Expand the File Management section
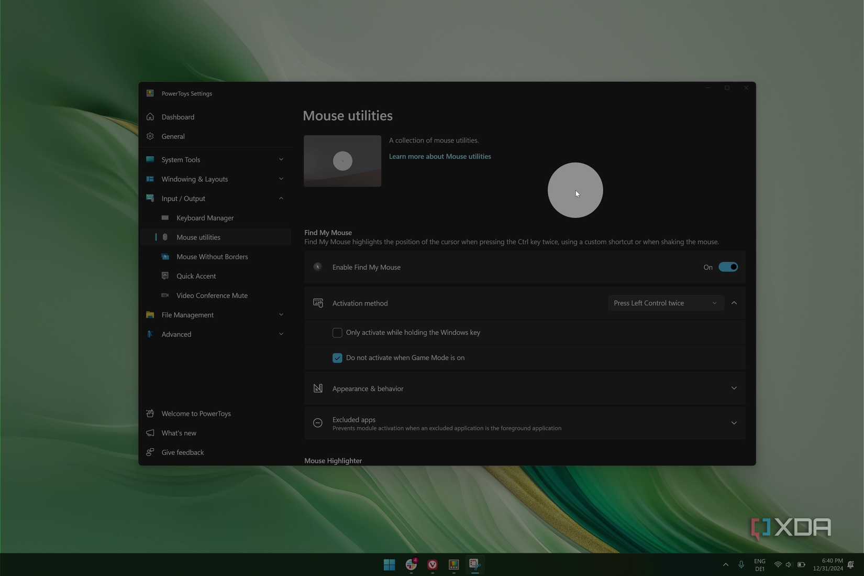This screenshot has height=576, width=864. coord(215,314)
